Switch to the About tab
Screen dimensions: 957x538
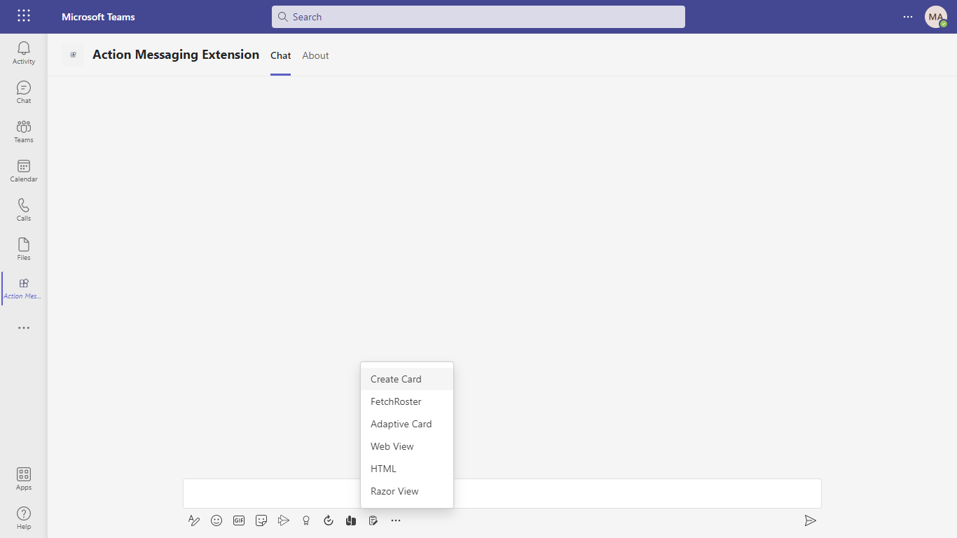pos(316,55)
